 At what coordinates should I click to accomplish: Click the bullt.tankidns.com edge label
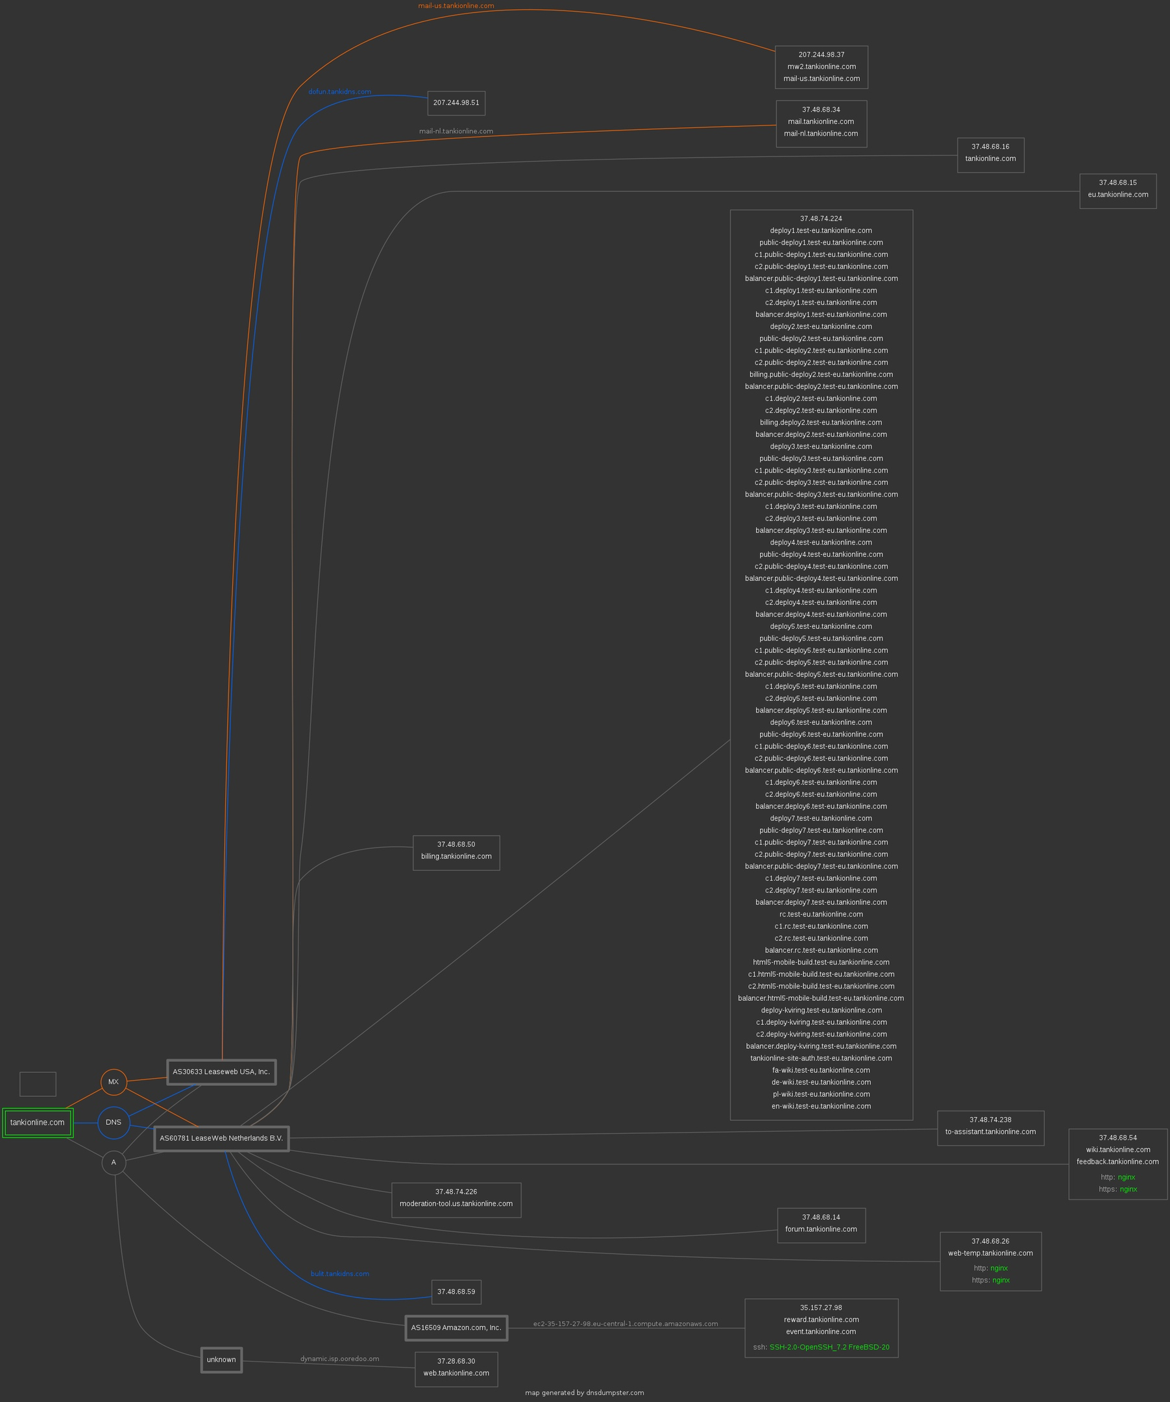pos(339,1274)
